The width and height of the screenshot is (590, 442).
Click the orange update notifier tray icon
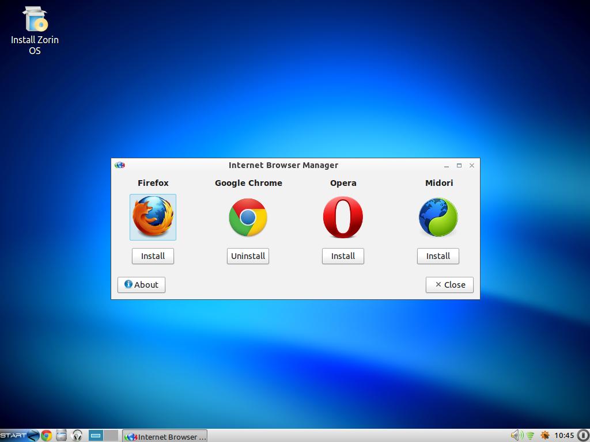pos(545,436)
